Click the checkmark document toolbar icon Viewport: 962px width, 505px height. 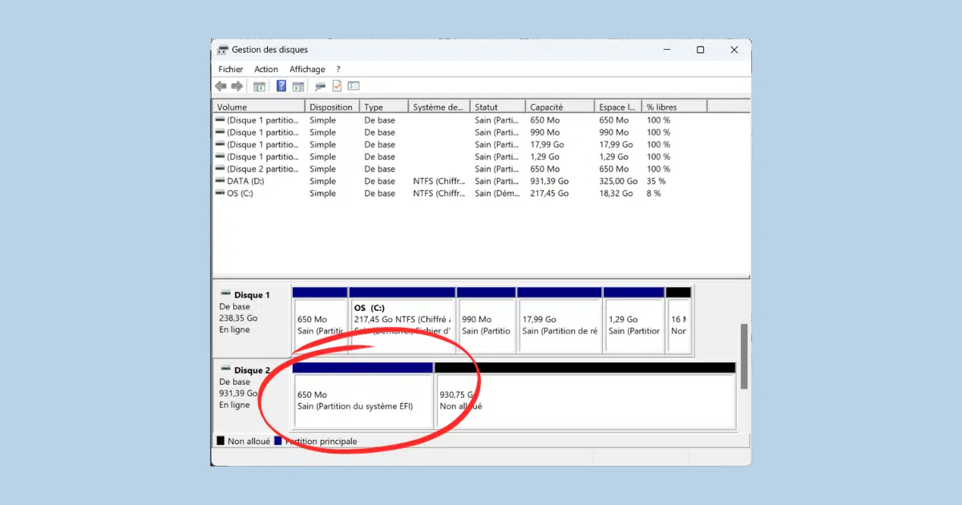coord(335,86)
